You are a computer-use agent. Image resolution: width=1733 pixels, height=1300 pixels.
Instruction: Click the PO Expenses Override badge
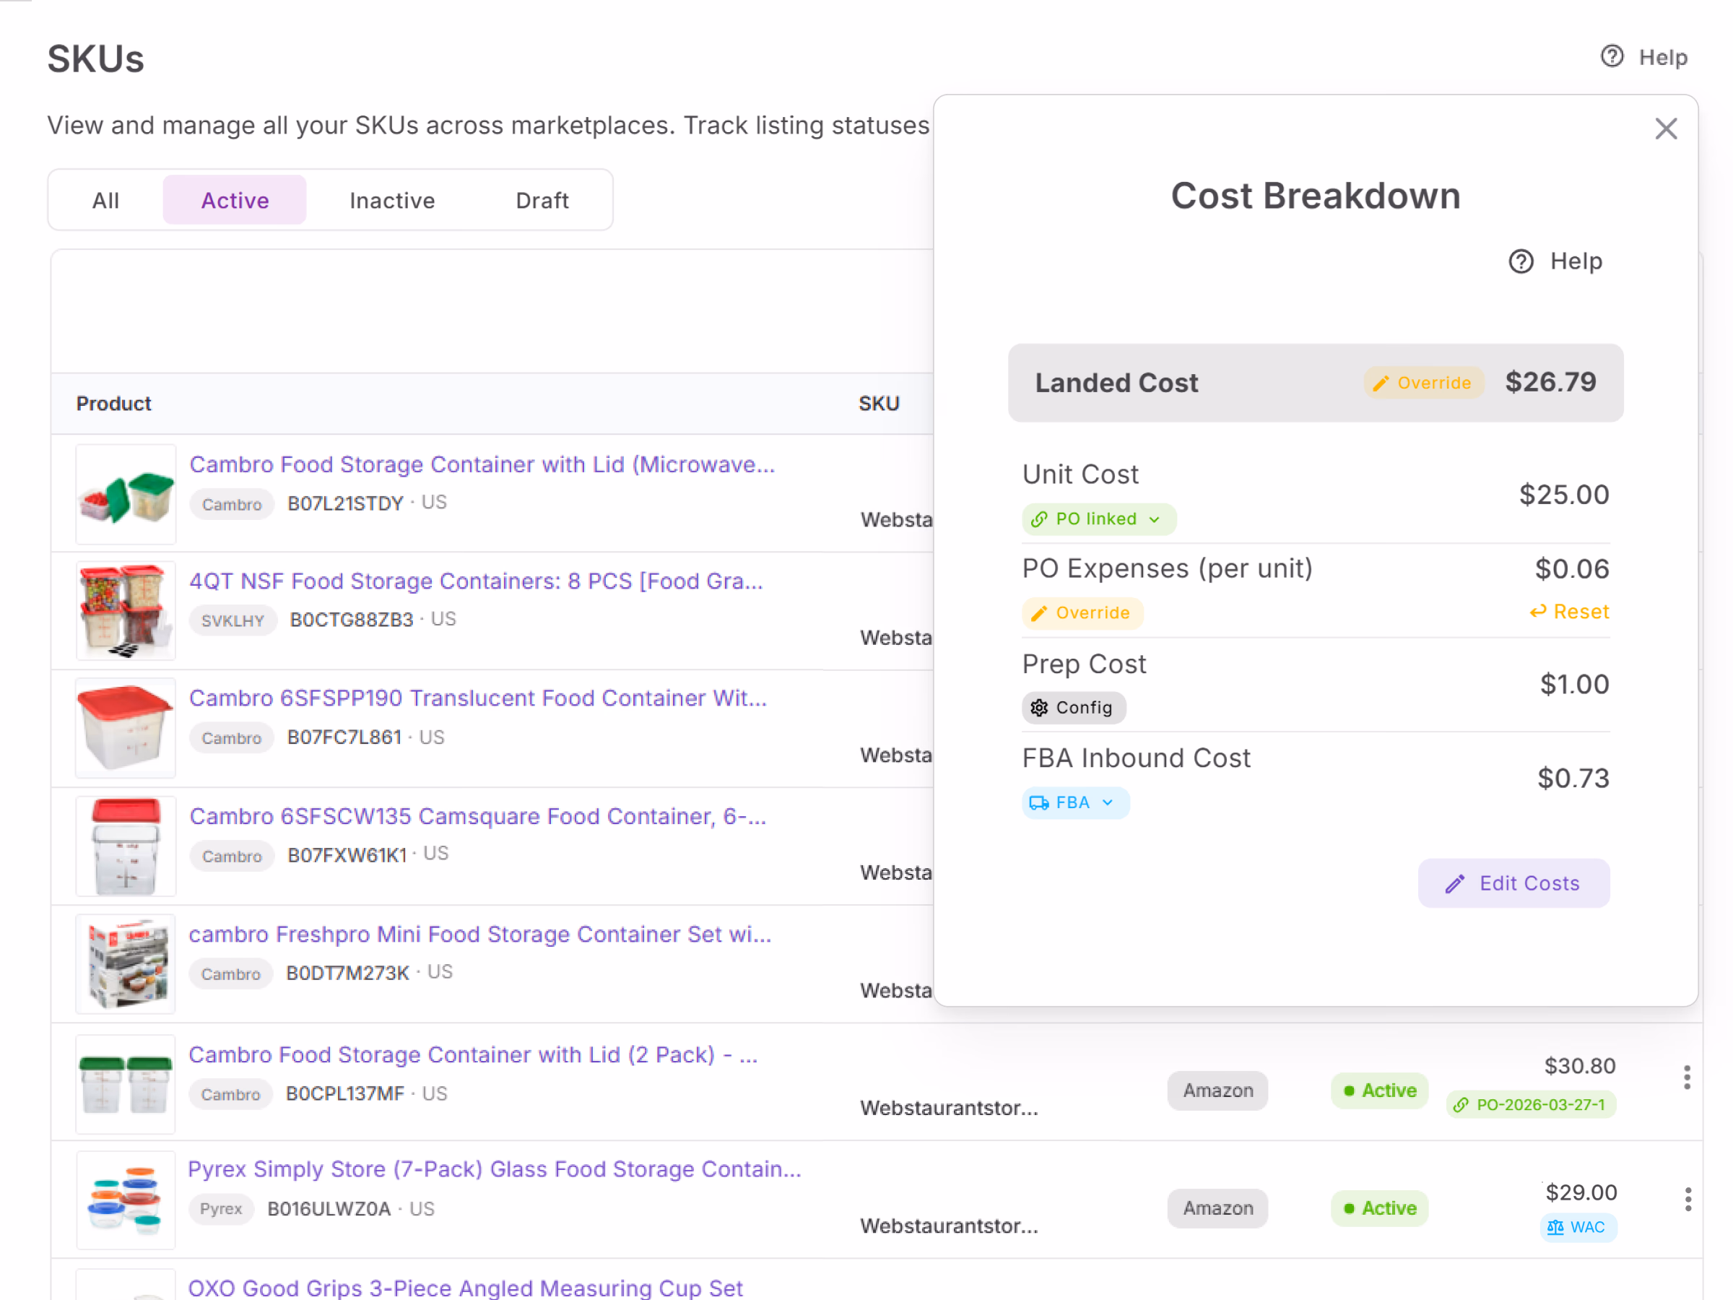pyautogui.click(x=1082, y=612)
